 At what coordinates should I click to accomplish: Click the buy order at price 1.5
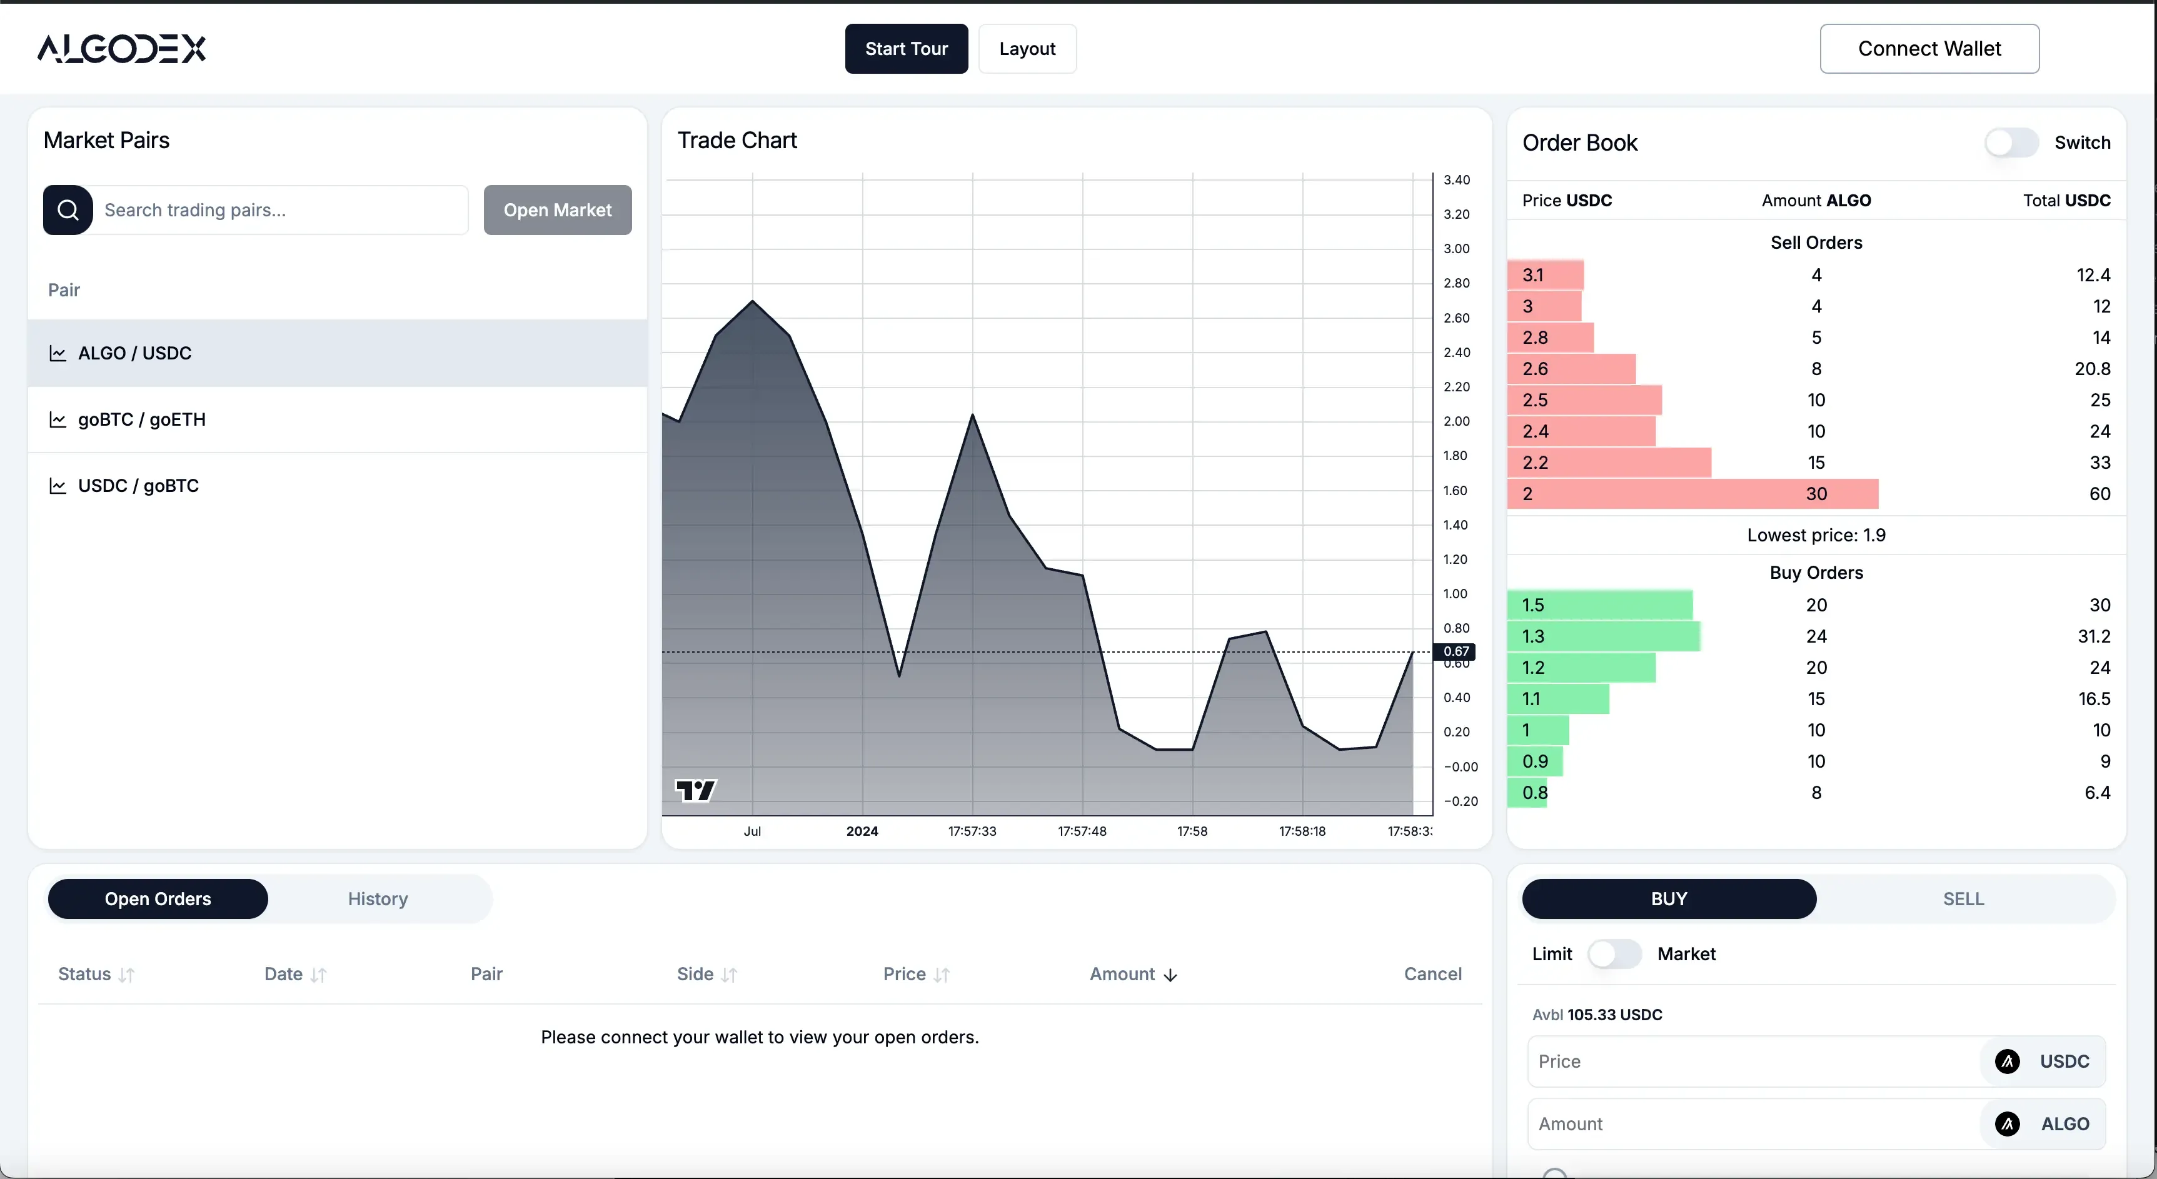click(1816, 605)
